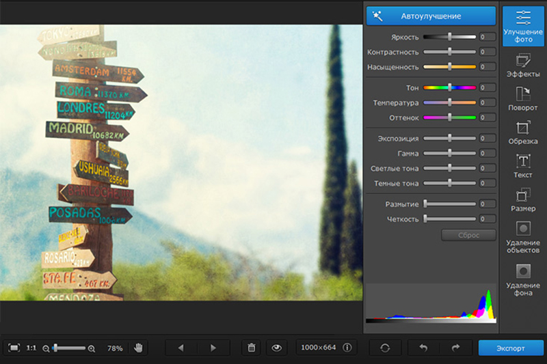547x364 pixels.
Task: Go to next image arrow
Action: (x=213, y=348)
